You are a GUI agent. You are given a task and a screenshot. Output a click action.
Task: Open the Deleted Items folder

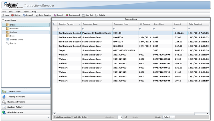15,40
